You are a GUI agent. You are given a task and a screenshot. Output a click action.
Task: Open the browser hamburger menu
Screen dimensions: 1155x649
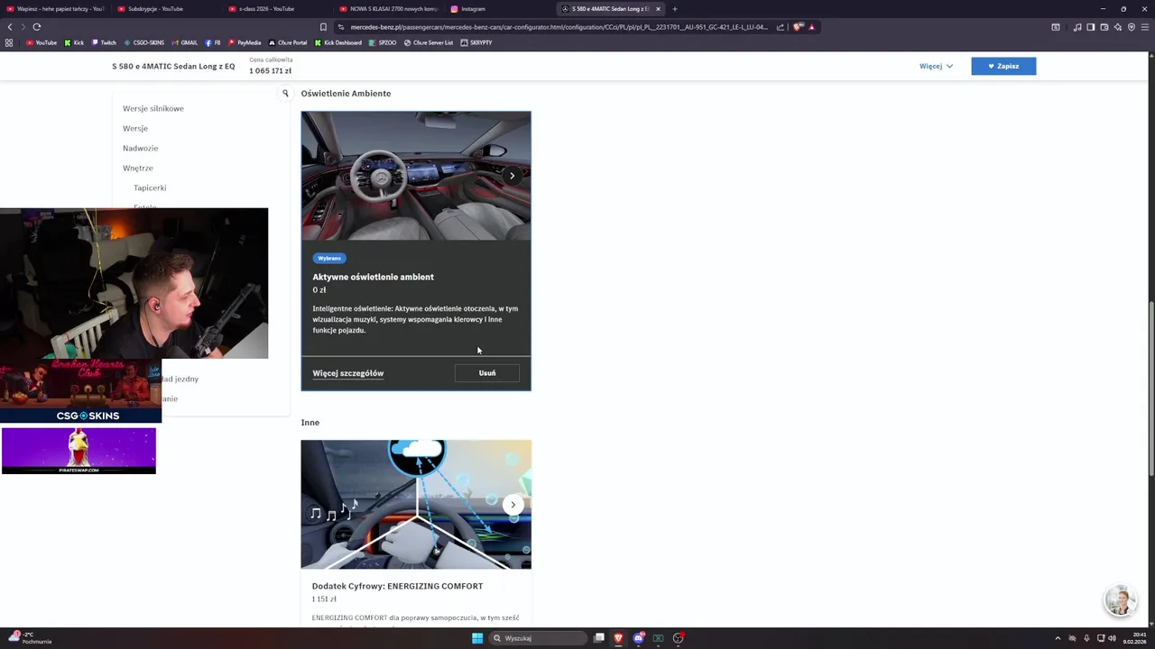point(1145,27)
